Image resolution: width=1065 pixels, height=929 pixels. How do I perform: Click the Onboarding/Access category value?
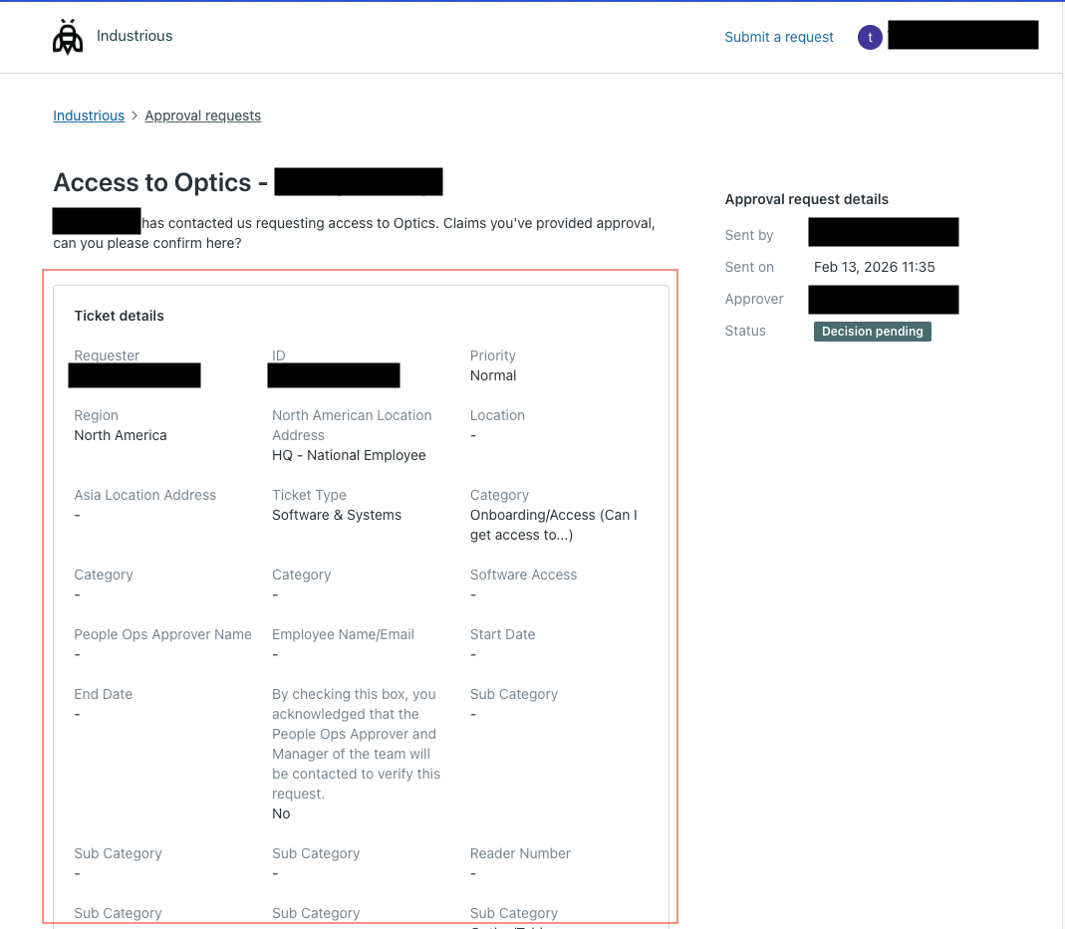pyautogui.click(x=551, y=525)
